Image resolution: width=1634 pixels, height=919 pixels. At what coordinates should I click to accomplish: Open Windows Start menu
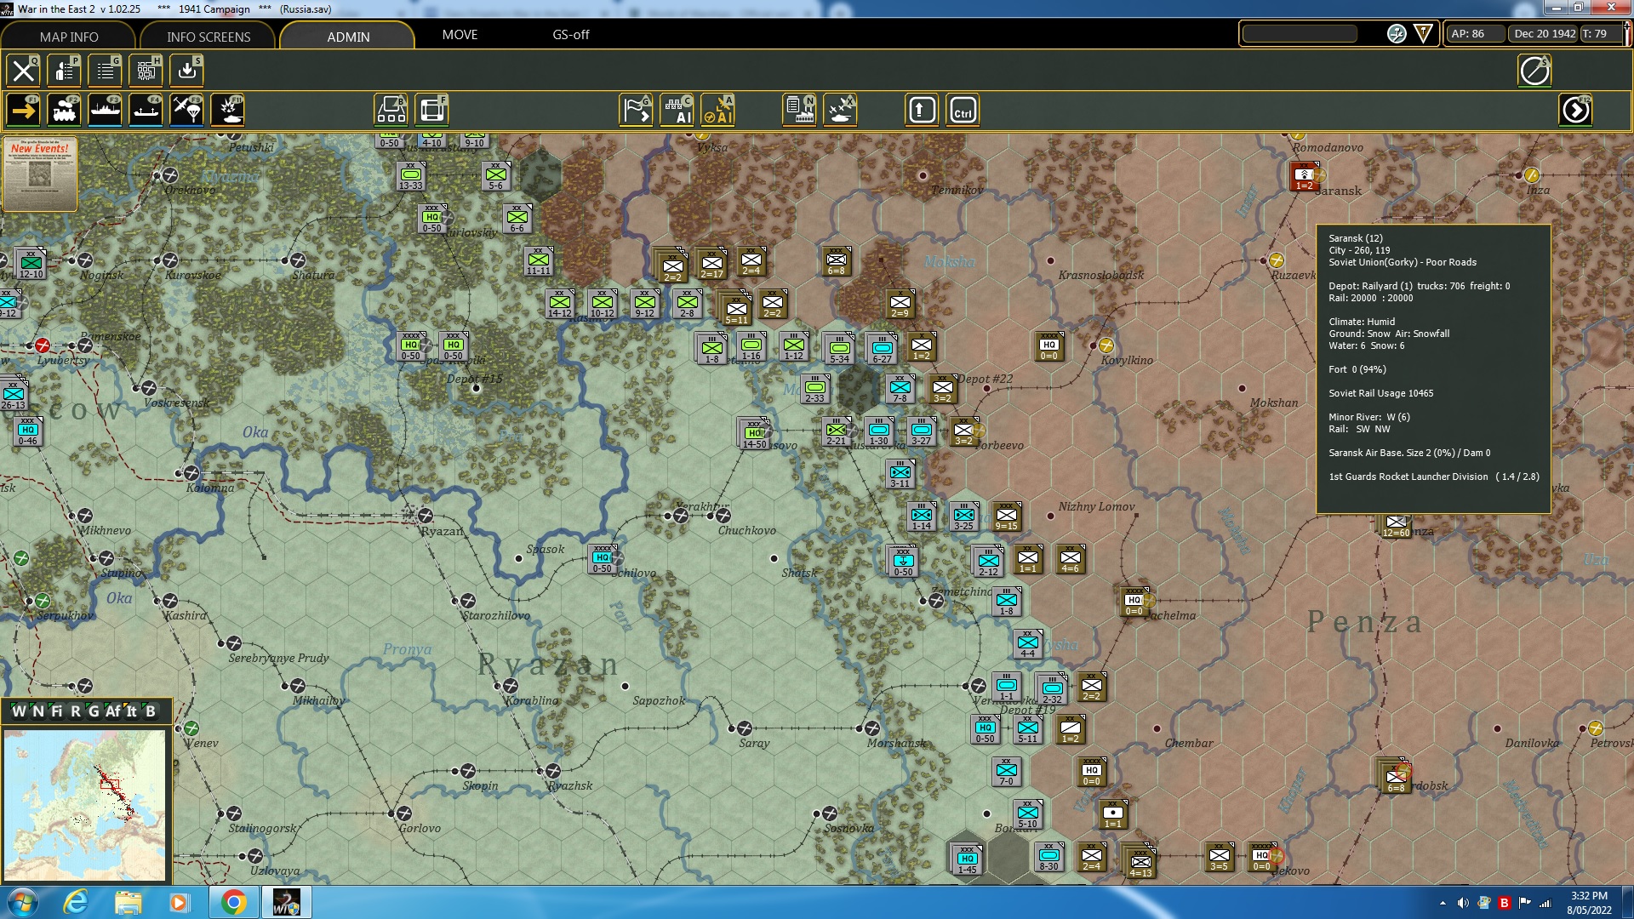(23, 902)
